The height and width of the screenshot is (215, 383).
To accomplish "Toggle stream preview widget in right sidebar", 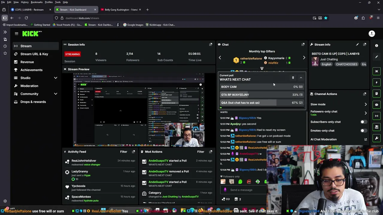I will (x=377, y=71).
